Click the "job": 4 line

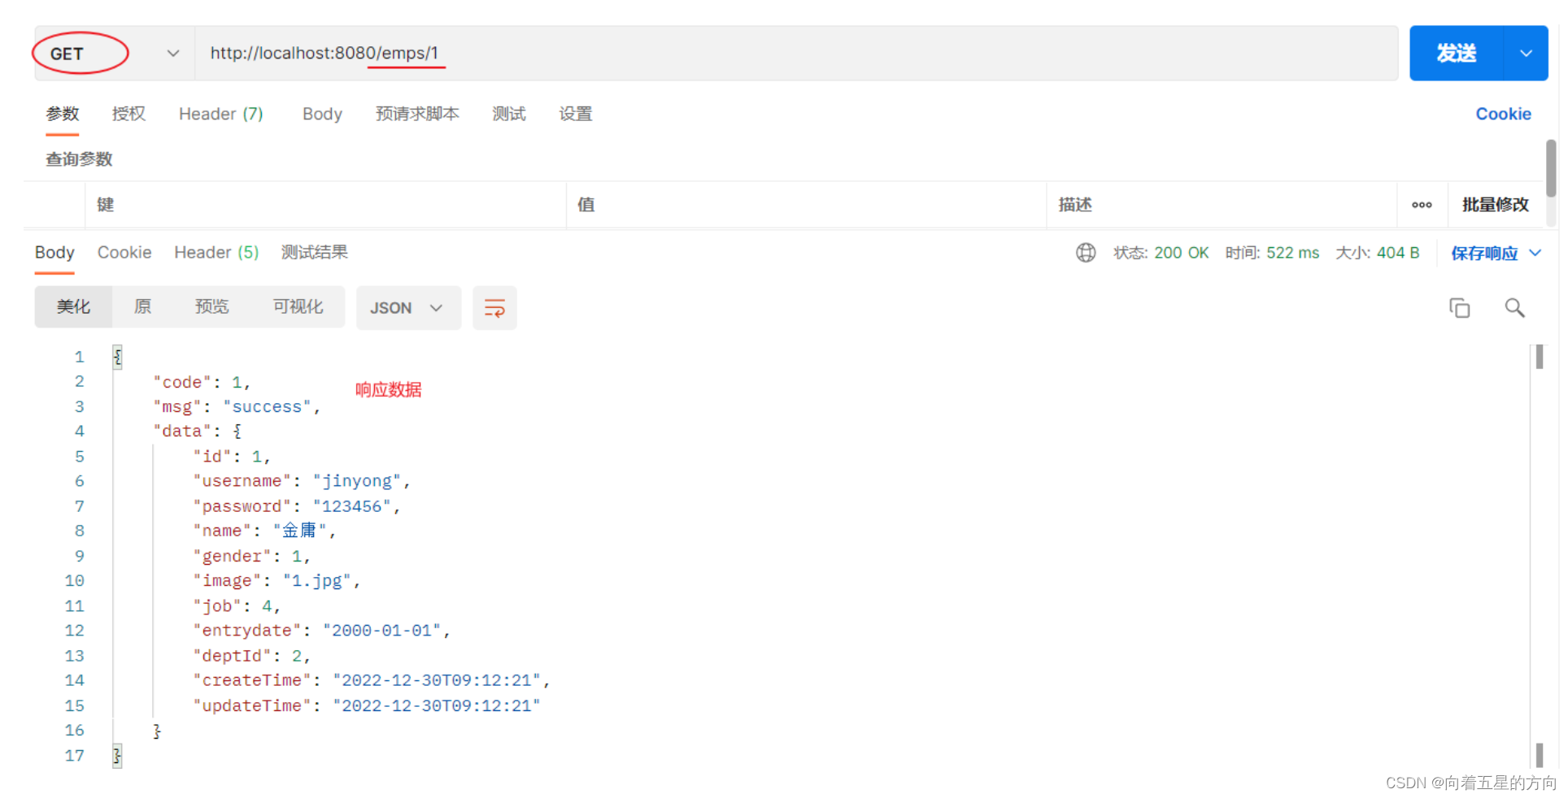click(x=237, y=606)
